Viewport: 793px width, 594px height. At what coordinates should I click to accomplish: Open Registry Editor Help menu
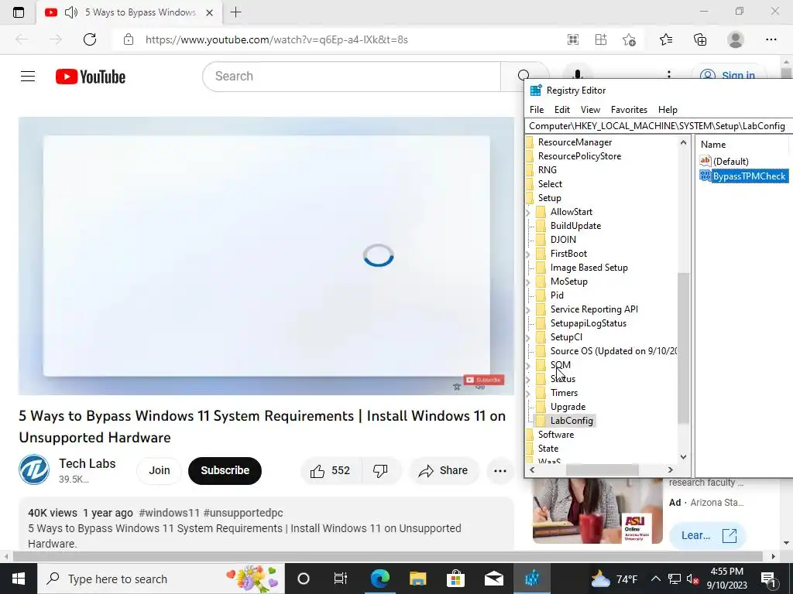pyautogui.click(x=667, y=110)
